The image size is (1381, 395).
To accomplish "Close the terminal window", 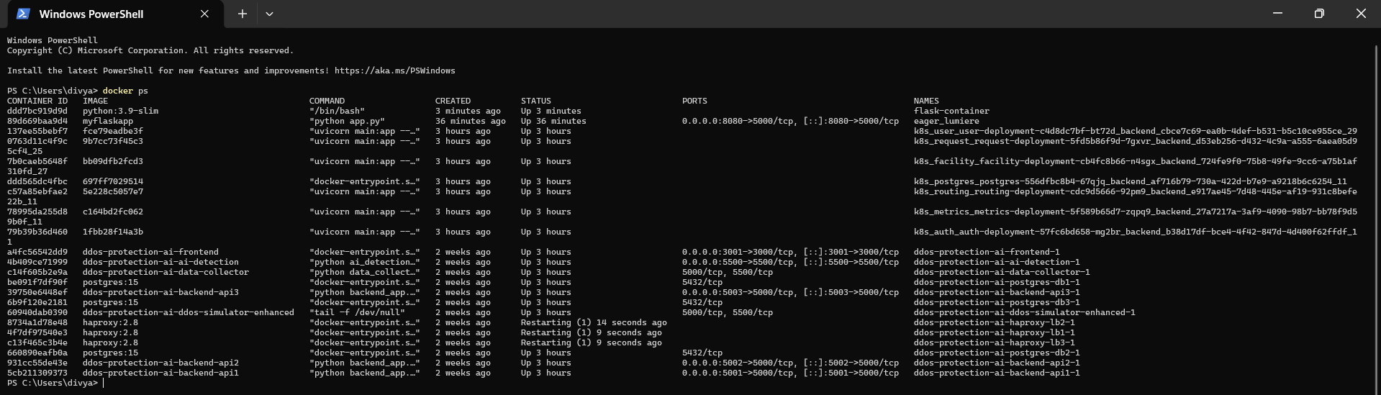I will pyautogui.click(x=1361, y=14).
